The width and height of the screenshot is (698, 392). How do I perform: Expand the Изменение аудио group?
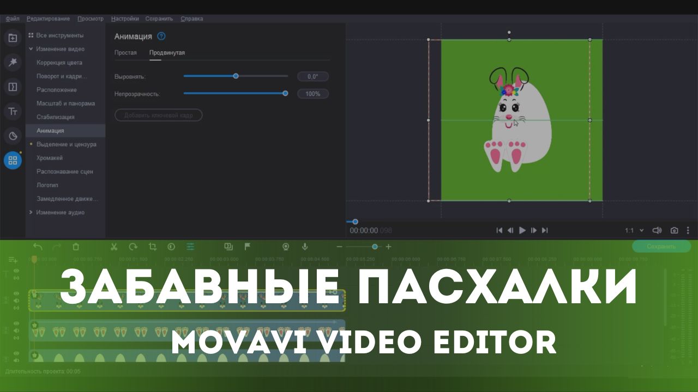pos(31,212)
